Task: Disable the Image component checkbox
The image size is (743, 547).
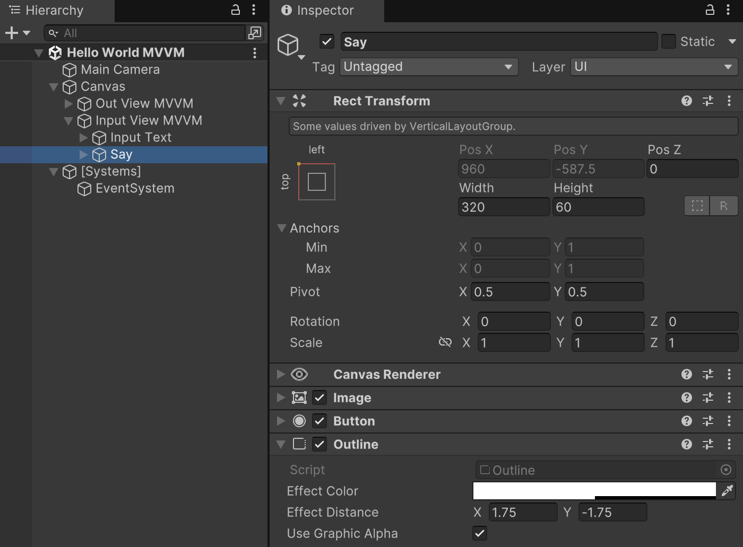Action: [x=319, y=398]
